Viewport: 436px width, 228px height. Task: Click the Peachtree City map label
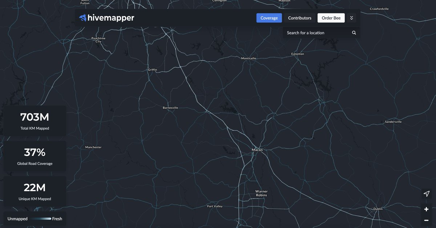98,40
